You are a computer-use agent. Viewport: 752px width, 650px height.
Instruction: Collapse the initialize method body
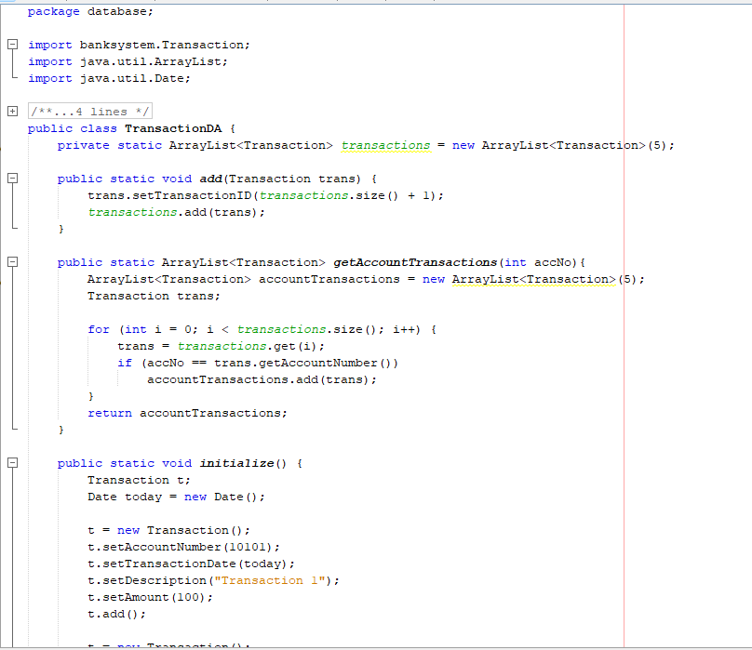[10, 462]
